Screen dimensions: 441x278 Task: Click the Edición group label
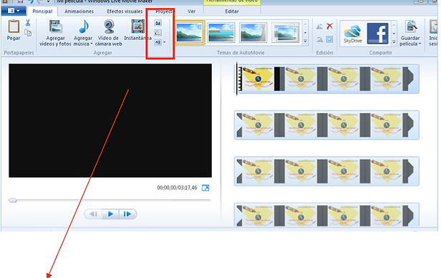click(x=324, y=52)
